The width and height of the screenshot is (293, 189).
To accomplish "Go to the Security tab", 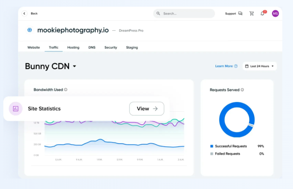I will tap(111, 47).
